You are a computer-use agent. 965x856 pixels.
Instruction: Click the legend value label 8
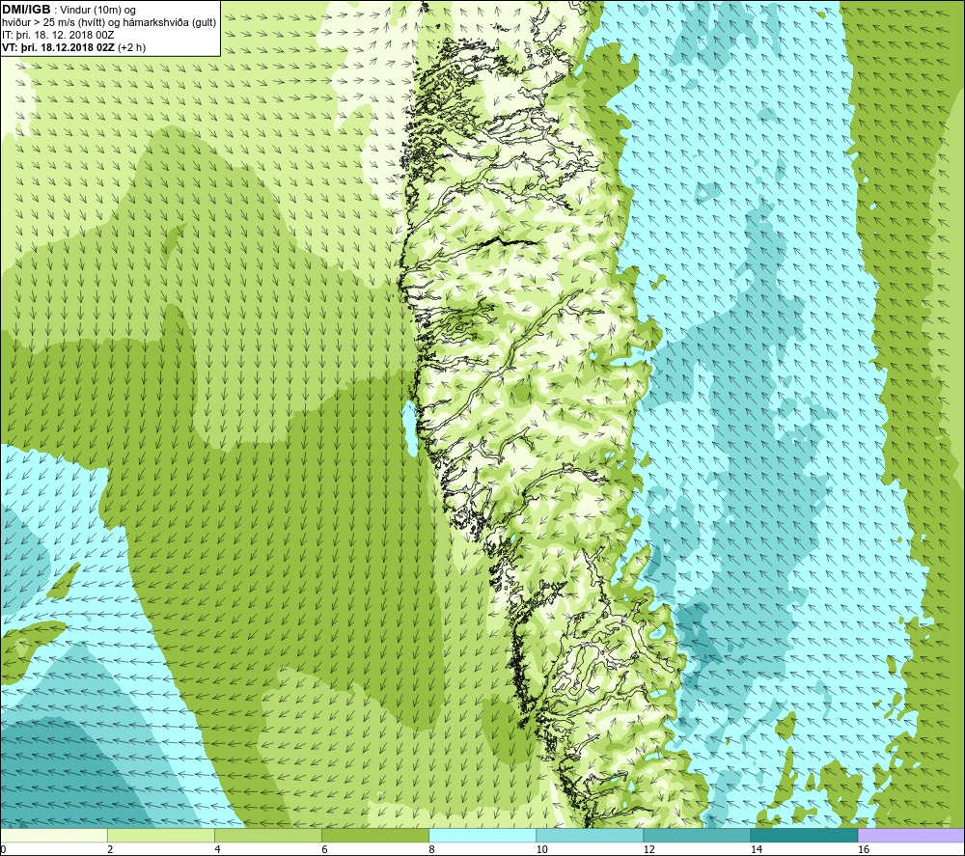click(x=431, y=850)
